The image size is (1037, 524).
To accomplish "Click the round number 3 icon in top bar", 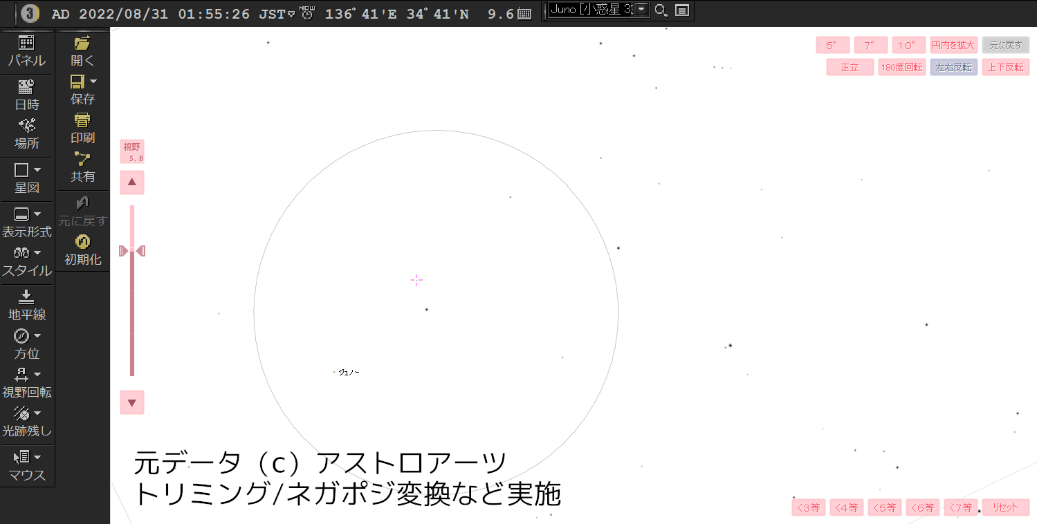I will [30, 13].
